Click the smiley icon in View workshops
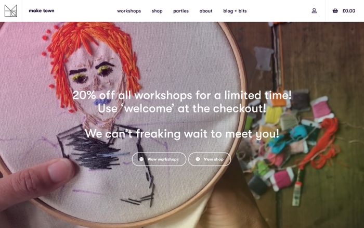This screenshot has width=364, height=228. [141, 159]
